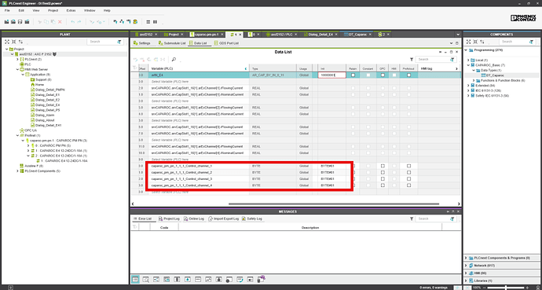Viewport: 542px width, 290px height.
Task: Open the Project Log tab
Action: pos(169,218)
